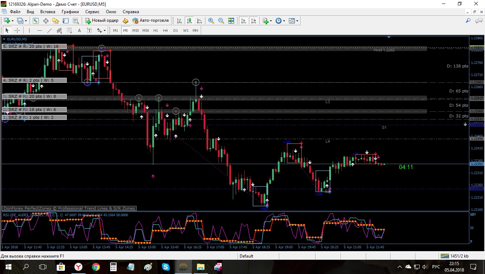
Task: Switch to candlestick chart type
Action: click(x=189, y=21)
